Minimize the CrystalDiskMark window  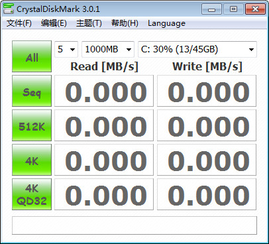point(211,9)
